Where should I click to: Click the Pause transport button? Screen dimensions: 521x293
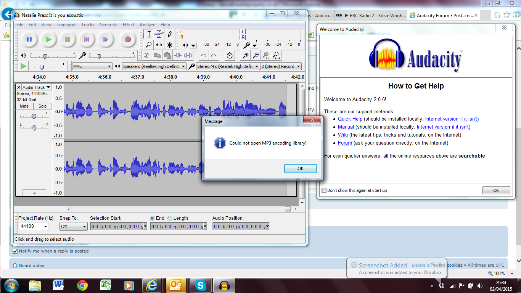(x=29, y=39)
